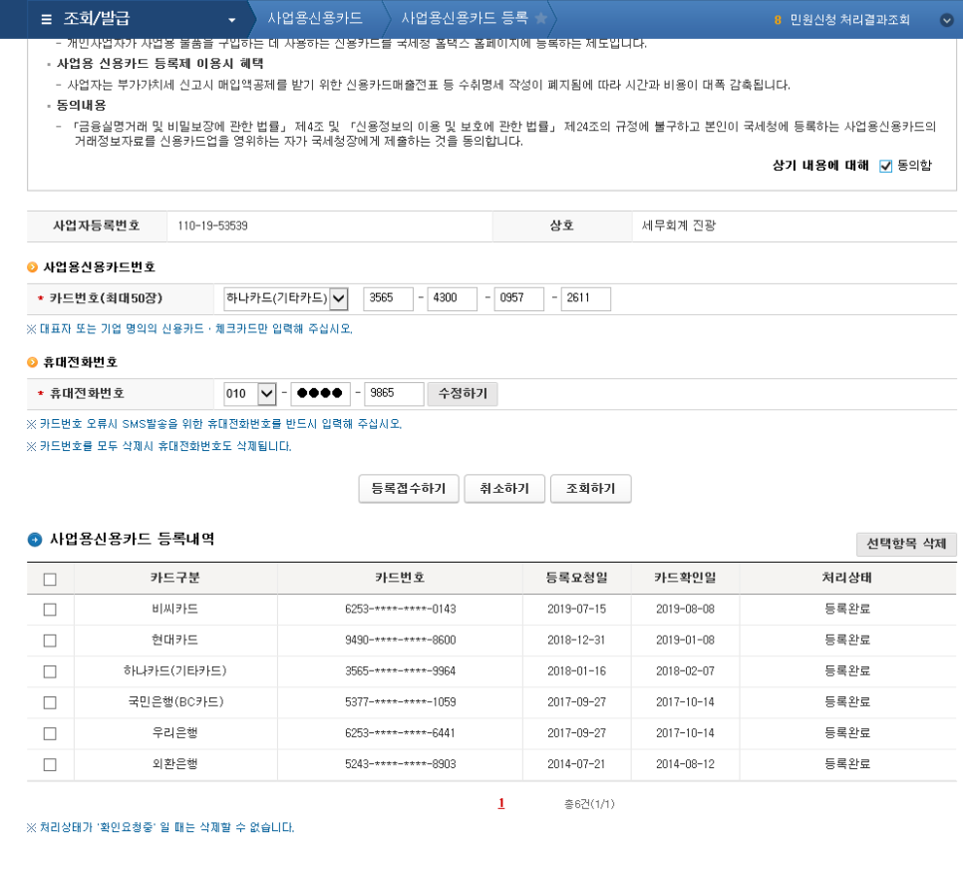Go to page 1 in pagination

tap(501, 803)
